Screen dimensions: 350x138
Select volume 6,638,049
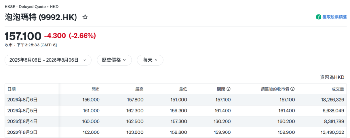(333, 110)
